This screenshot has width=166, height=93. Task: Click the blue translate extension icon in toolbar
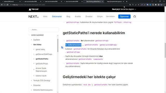148,5
